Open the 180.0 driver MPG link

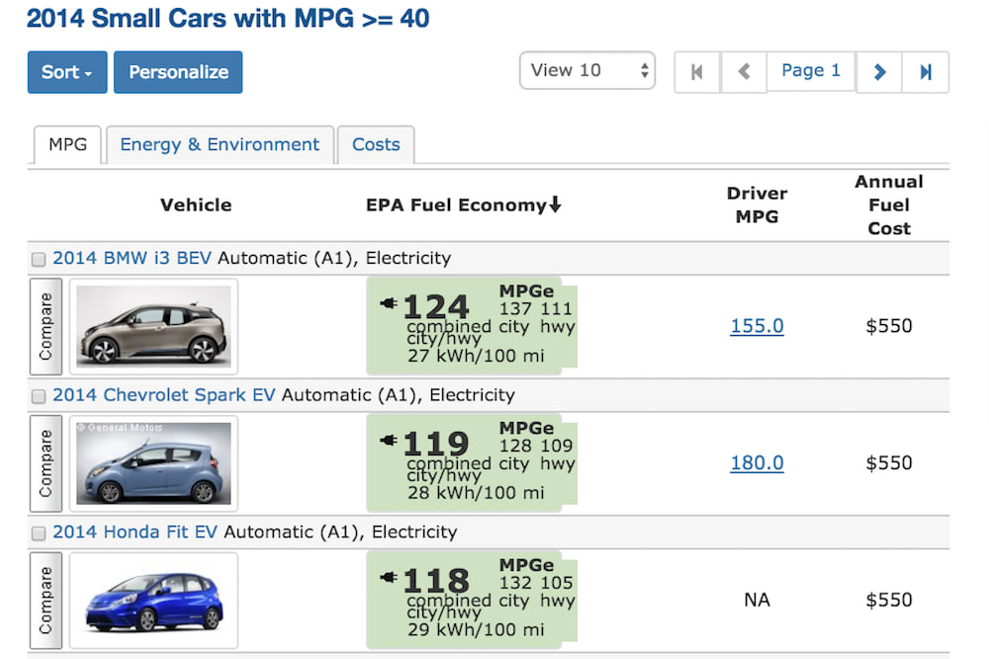(x=757, y=463)
